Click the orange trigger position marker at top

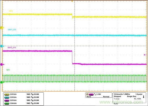click(72, 1)
